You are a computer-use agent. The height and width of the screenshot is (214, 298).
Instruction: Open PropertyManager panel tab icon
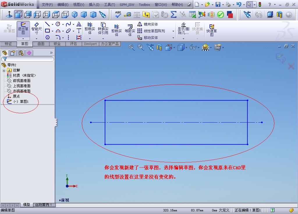[13, 53]
